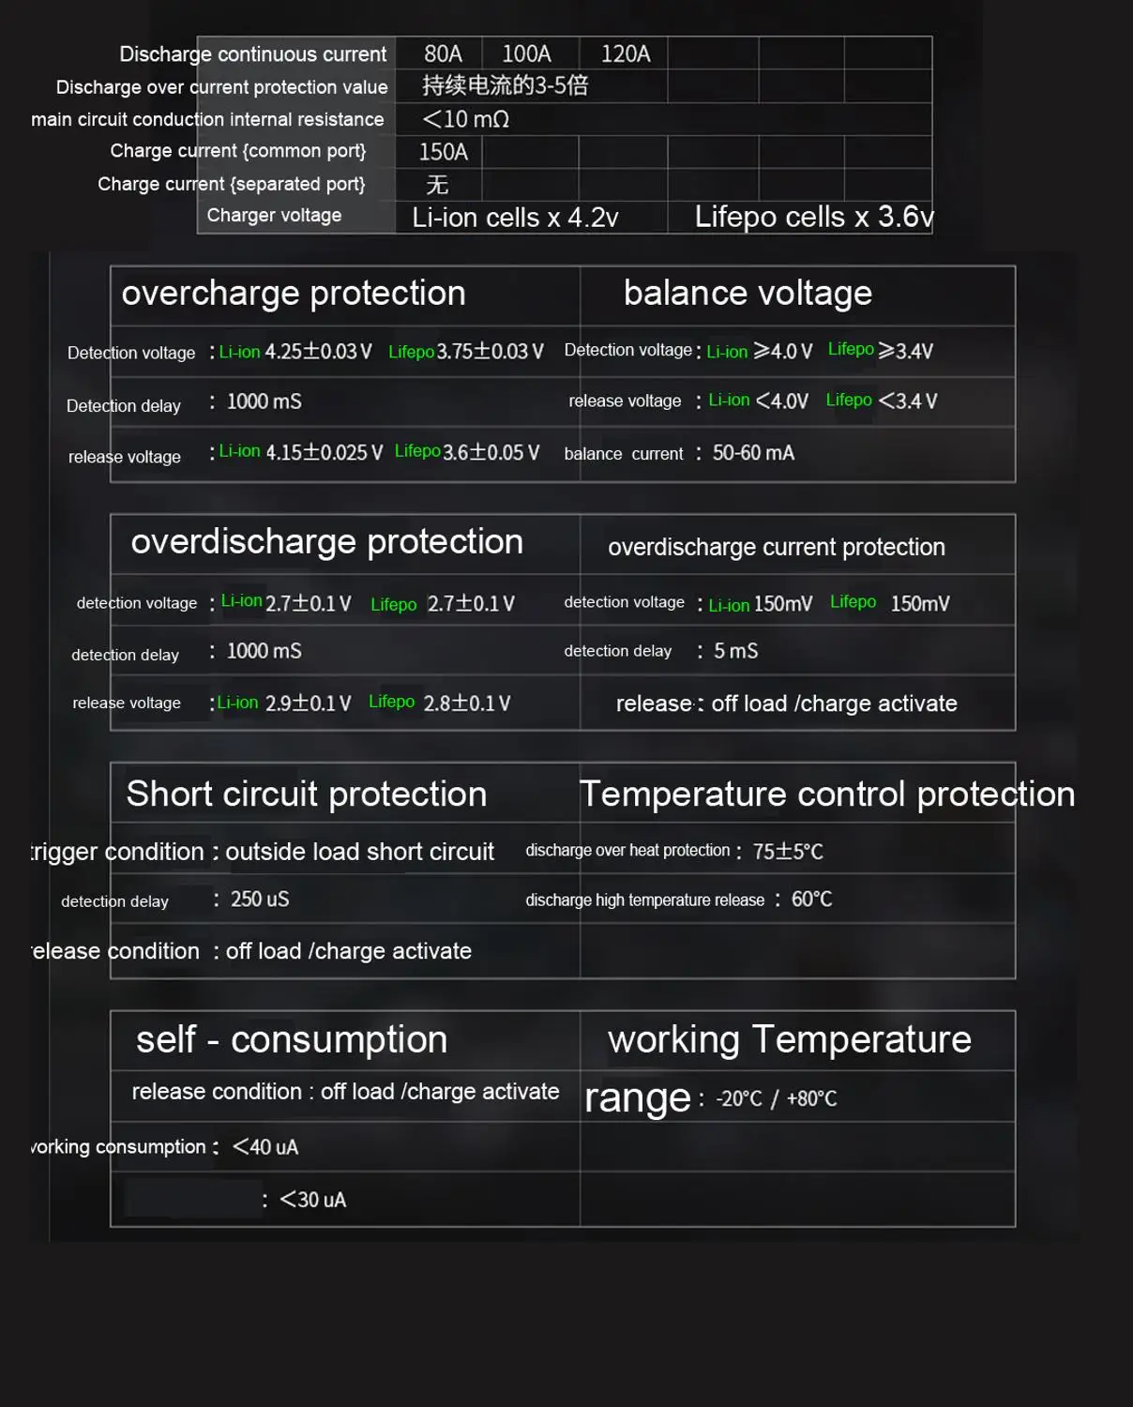The height and width of the screenshot is (1407, 1133).
Task: Select the "overdischarge current protection" heading
Action: pos(776,547)
